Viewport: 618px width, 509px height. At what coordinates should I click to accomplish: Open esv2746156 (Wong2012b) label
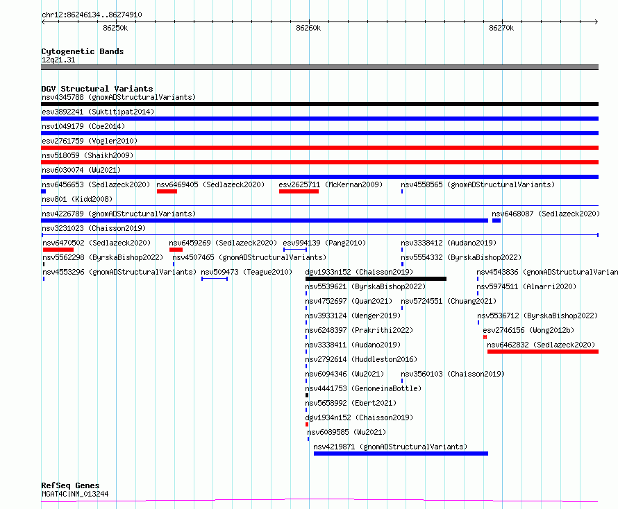tap(528, 330)
